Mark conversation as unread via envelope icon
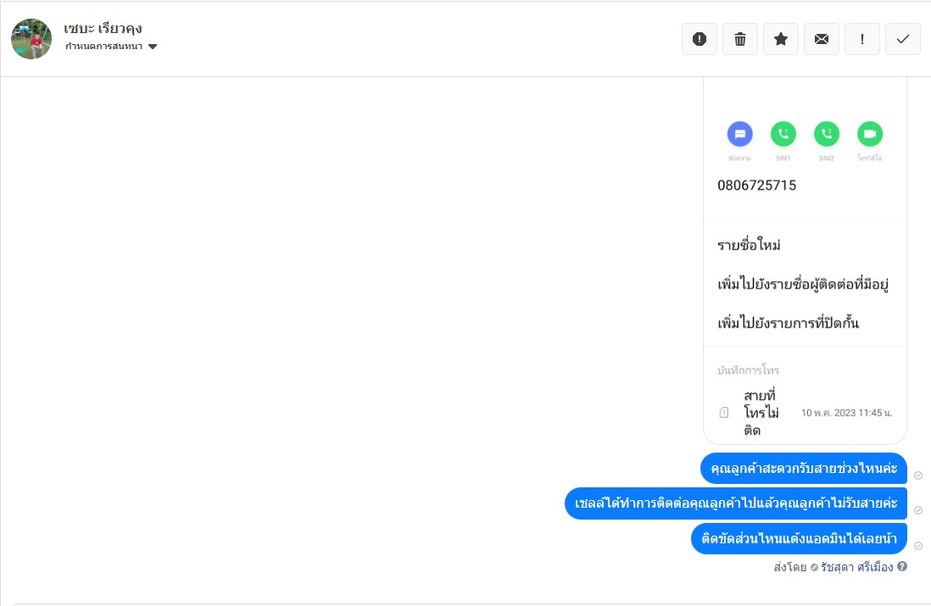This screenshot has height=606, width=931. coord(822,39)
